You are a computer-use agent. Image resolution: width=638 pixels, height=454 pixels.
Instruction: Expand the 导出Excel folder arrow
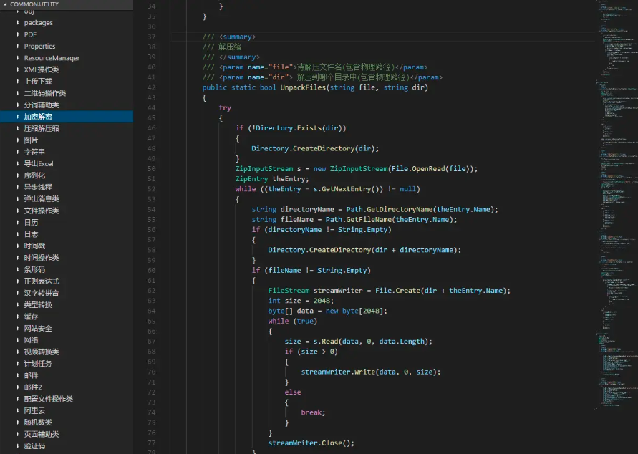[19, 164]
